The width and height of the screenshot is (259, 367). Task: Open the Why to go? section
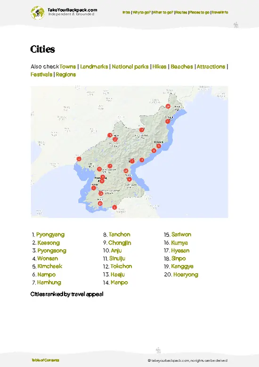coord(142,12)
